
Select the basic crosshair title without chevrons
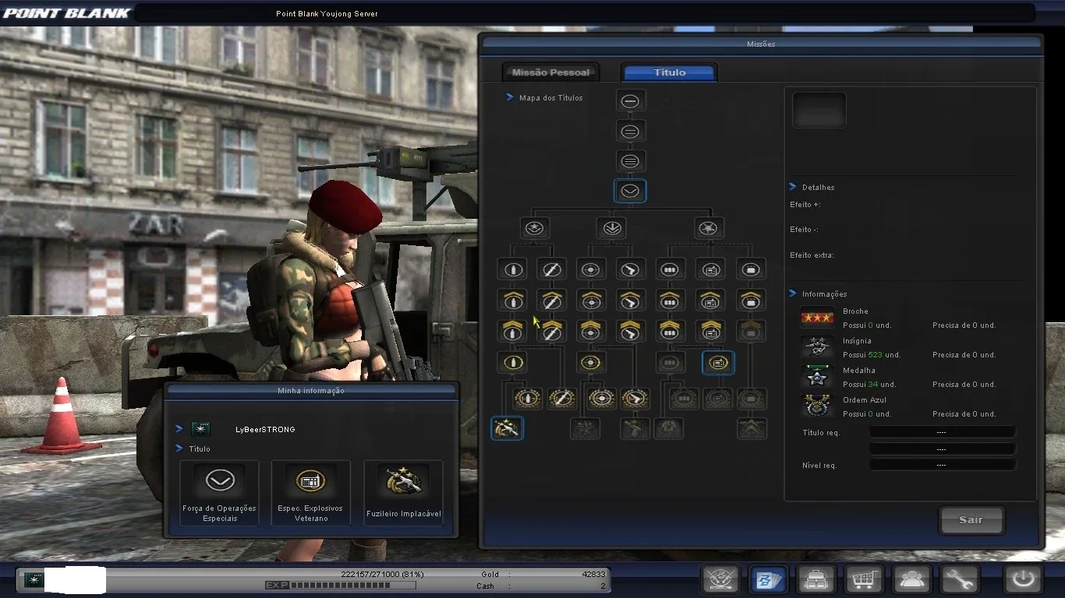coord(591,269)
